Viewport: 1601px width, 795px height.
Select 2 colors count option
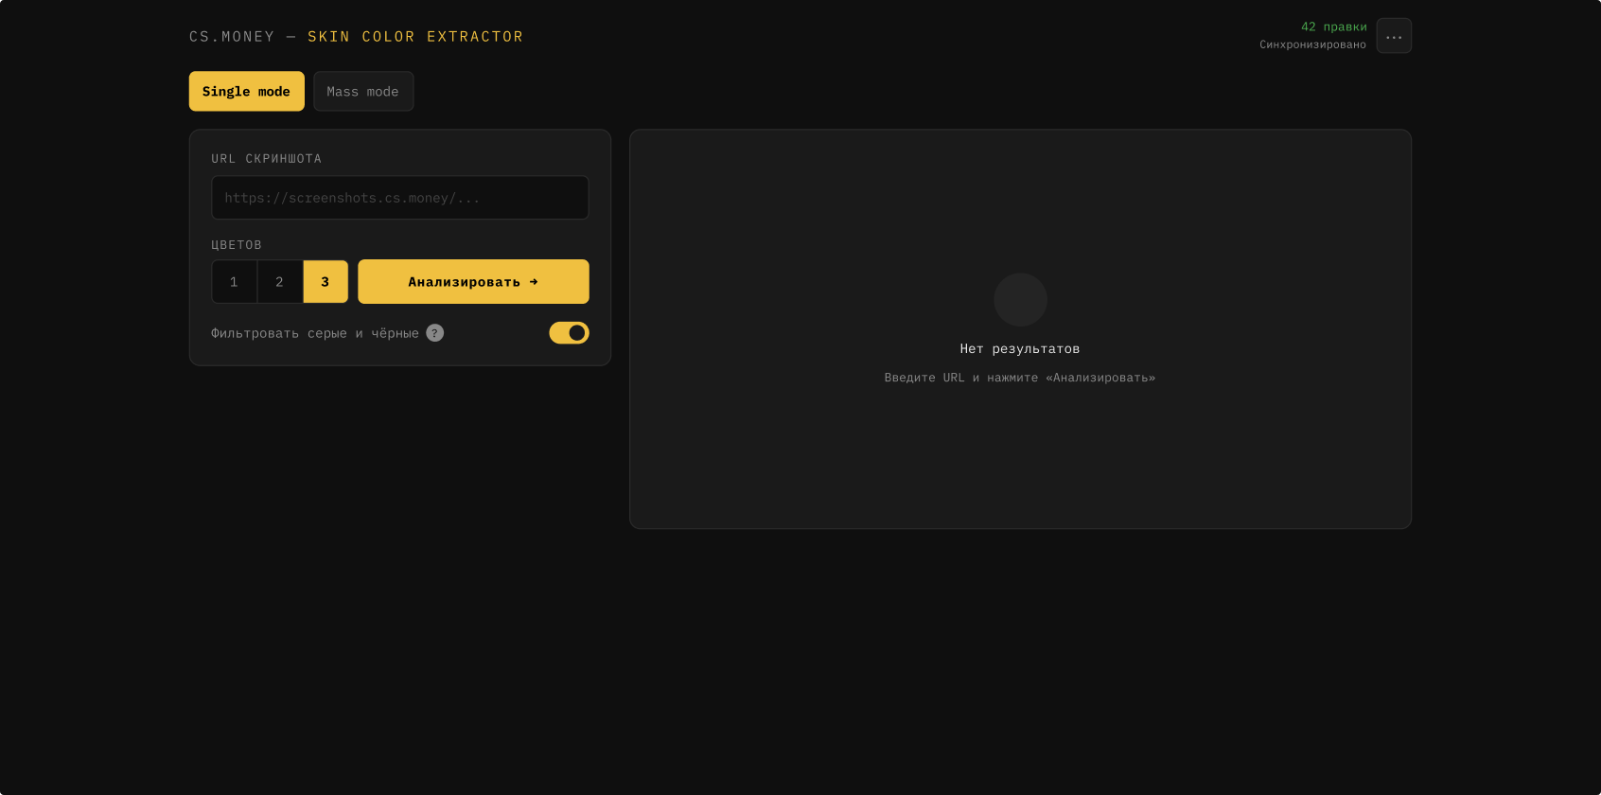pyautogui.click(x=279, y=282)
